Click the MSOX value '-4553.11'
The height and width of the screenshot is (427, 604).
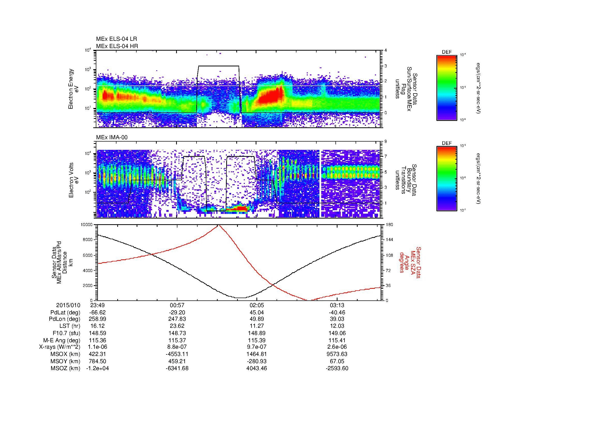pyautogui.click(x=177, y=354)
